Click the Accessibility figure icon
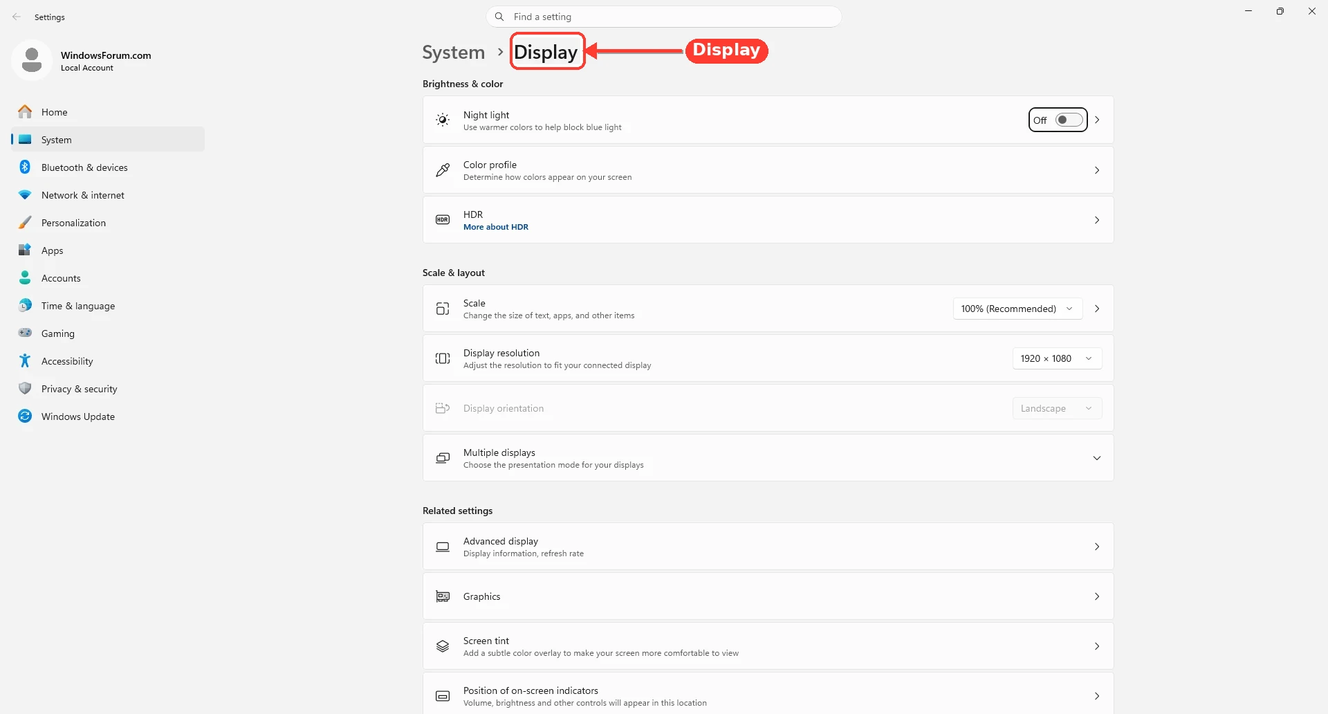The height and width of the screenshot is (714, 1328). tap(25, 360)
